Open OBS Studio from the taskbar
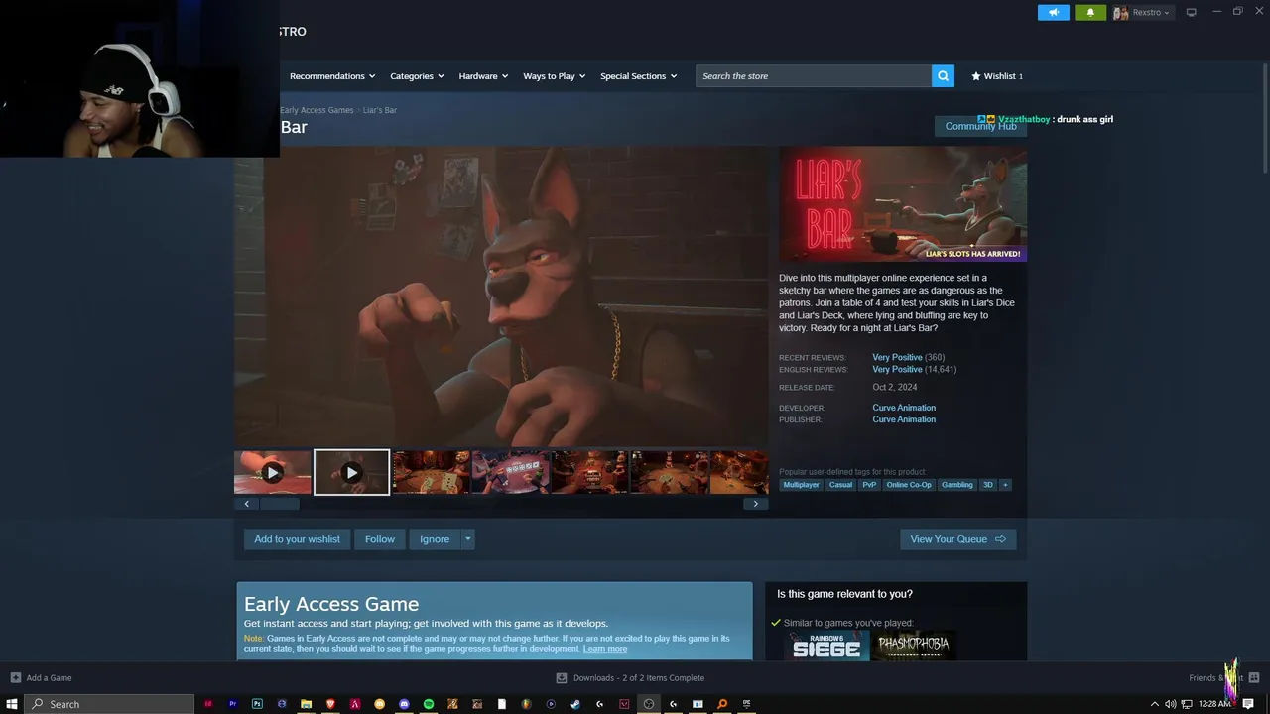The height and width of the screenshot is (714, 1270). click(649, 704)
